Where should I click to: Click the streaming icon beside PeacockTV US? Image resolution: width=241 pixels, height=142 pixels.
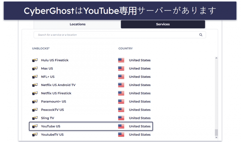(35, 110)
